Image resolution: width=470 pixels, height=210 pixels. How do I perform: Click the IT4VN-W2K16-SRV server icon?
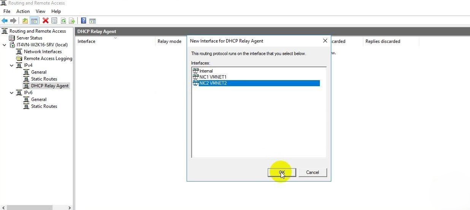pyautogui.click(x=12, y=45)
